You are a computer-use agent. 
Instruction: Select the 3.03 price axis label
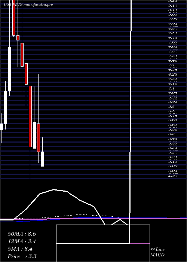pos(173,171)
